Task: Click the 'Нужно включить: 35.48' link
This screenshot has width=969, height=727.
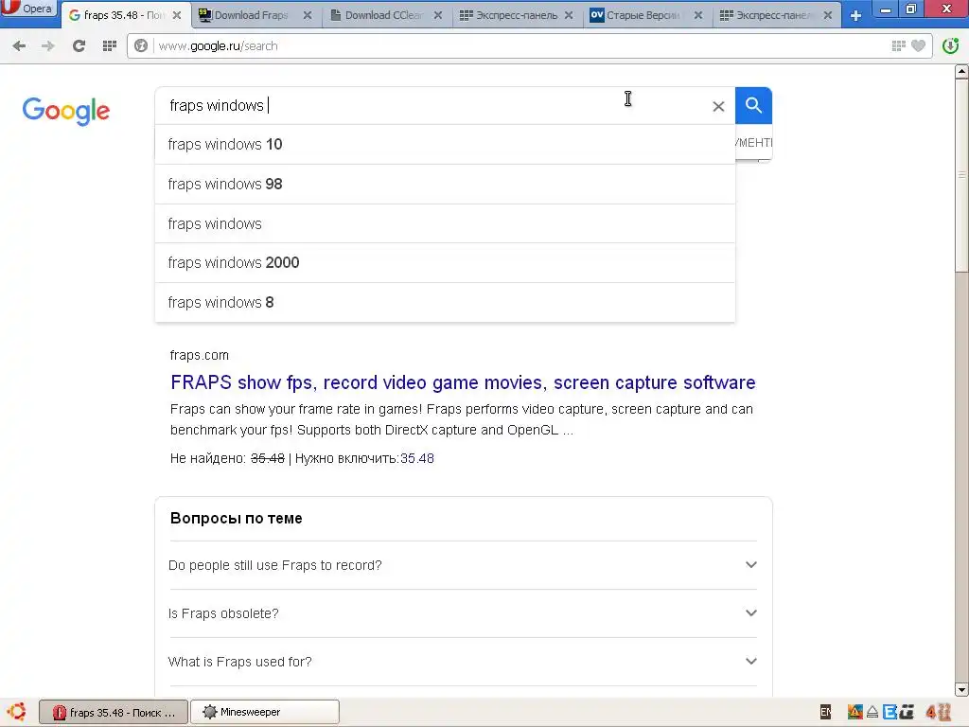Action: coord(364,459)
